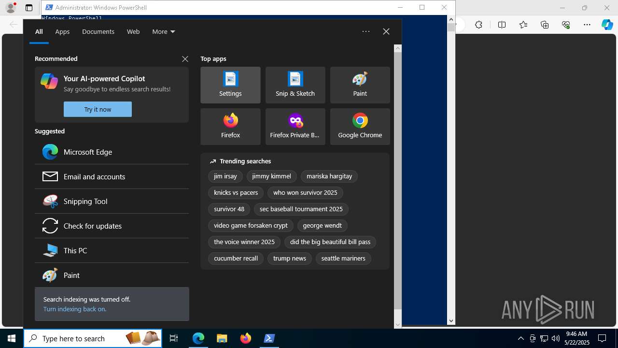The width and height of the screenshot is (618, 348).
Task: Switch to Web search tab
Action: tap(133, 31)
